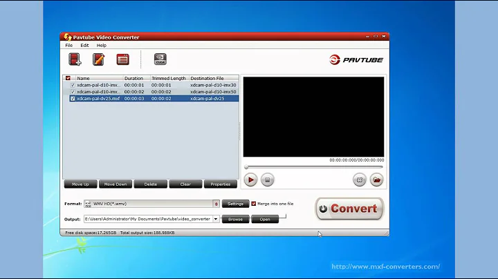Toggle the CUDA acceleration icon
This screenshot has height=279, width=498.
(160, 59)
